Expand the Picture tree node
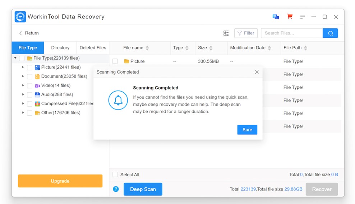Image resolution: width=355 pixels, height=204 pixels. coord(23,67)
